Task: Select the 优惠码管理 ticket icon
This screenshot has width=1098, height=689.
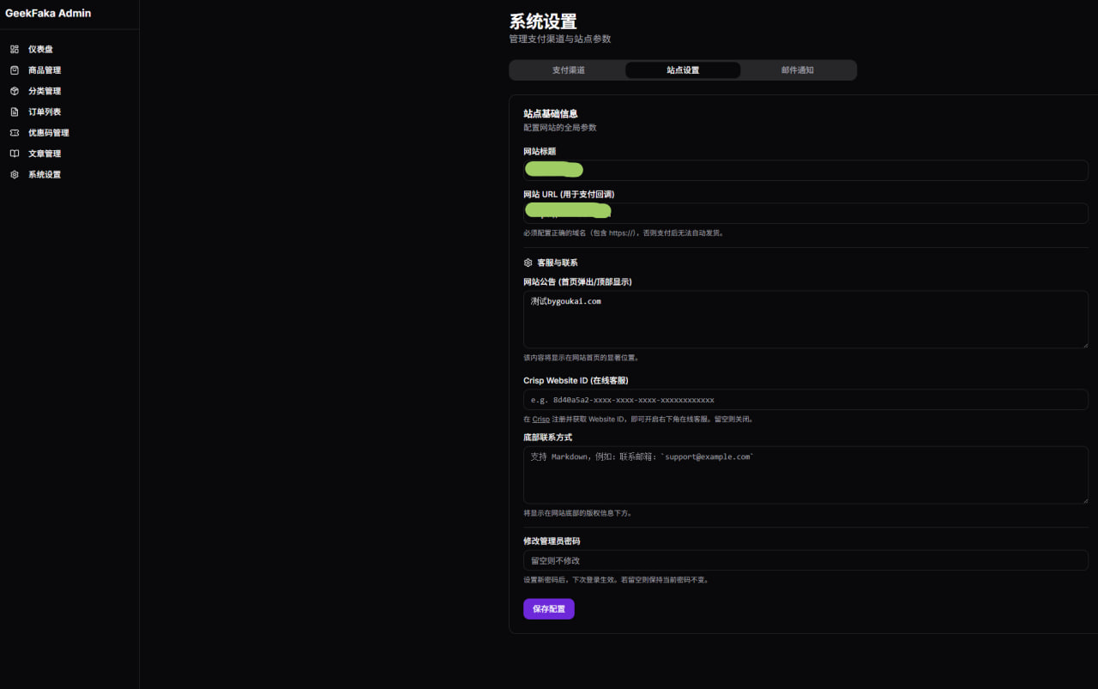Action: [15, 132]
